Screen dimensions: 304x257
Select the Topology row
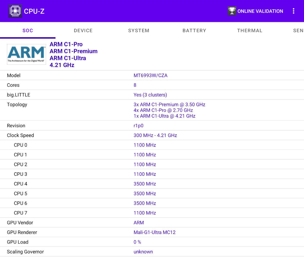[x=152, y=110]
